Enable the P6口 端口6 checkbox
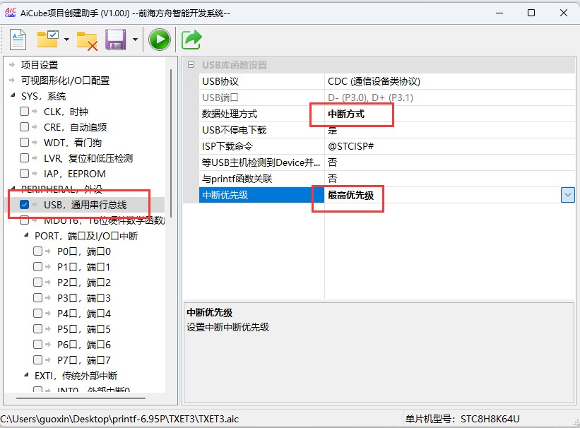Image resolution: width=580 pixels, height=428 pixels. tap(37, 345)
